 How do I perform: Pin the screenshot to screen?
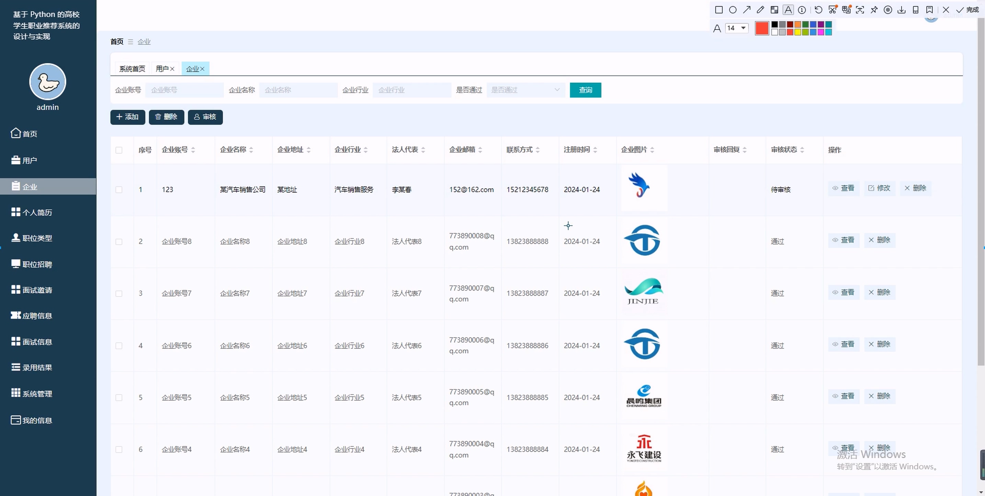click(874, 10)
